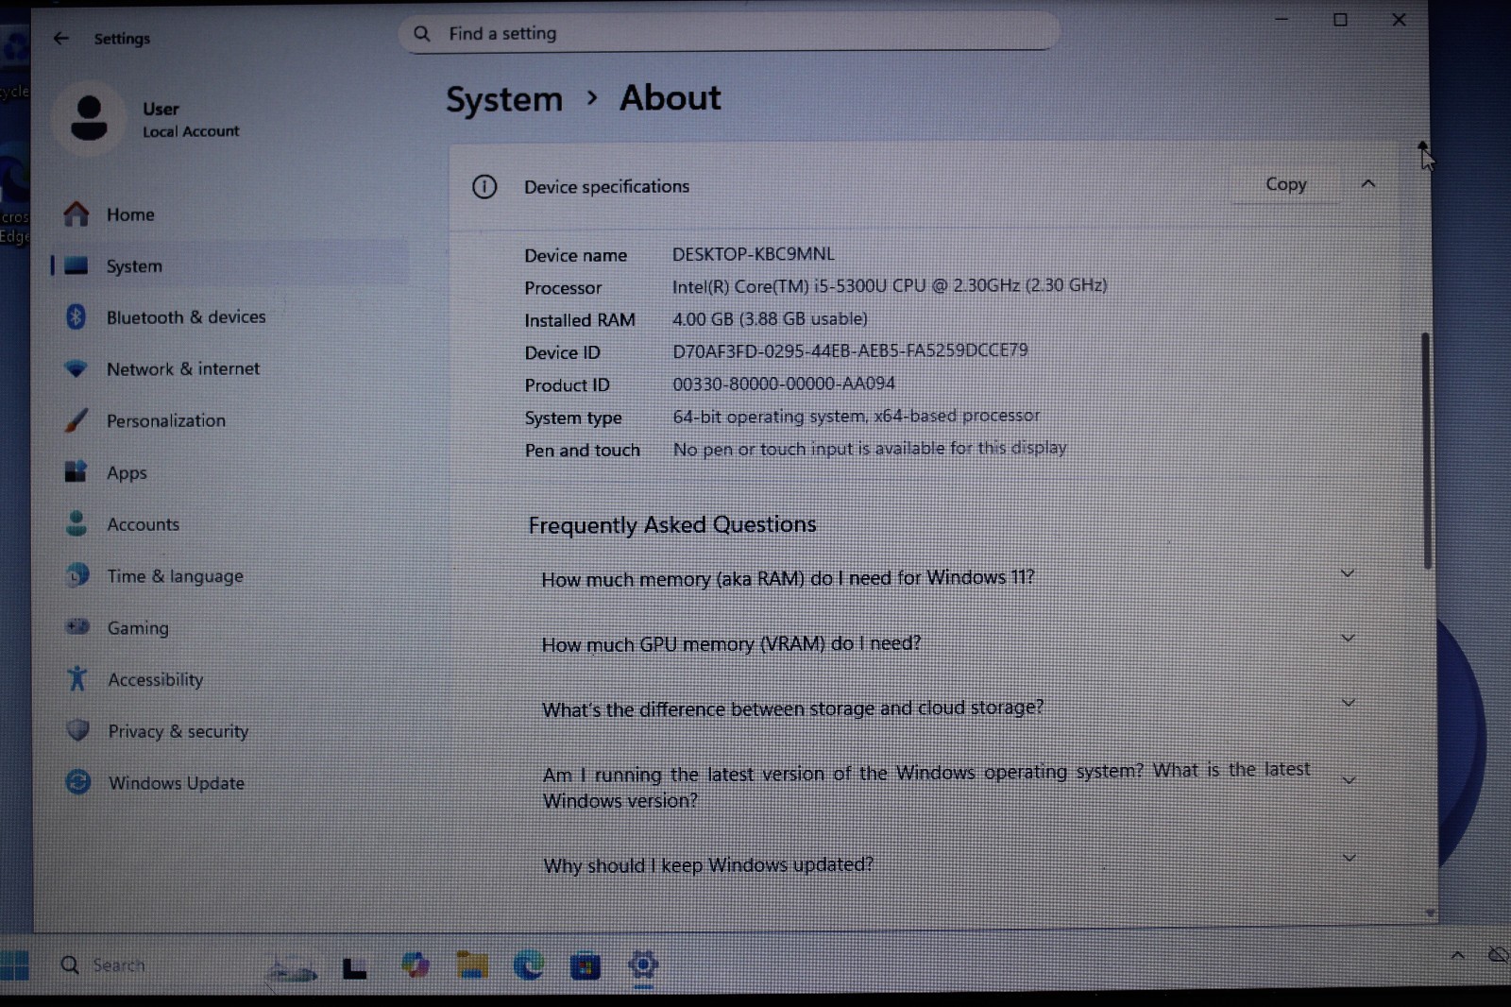Viewport: 1511px width, 1007px height.
Task: Click the Settings gear taskbar icon
Action: tap(643, 964)
